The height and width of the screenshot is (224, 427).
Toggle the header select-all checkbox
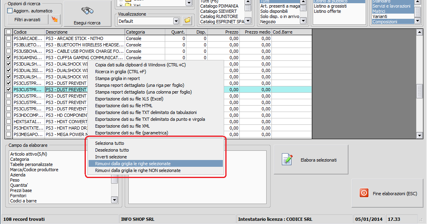(x=9, y=32)
